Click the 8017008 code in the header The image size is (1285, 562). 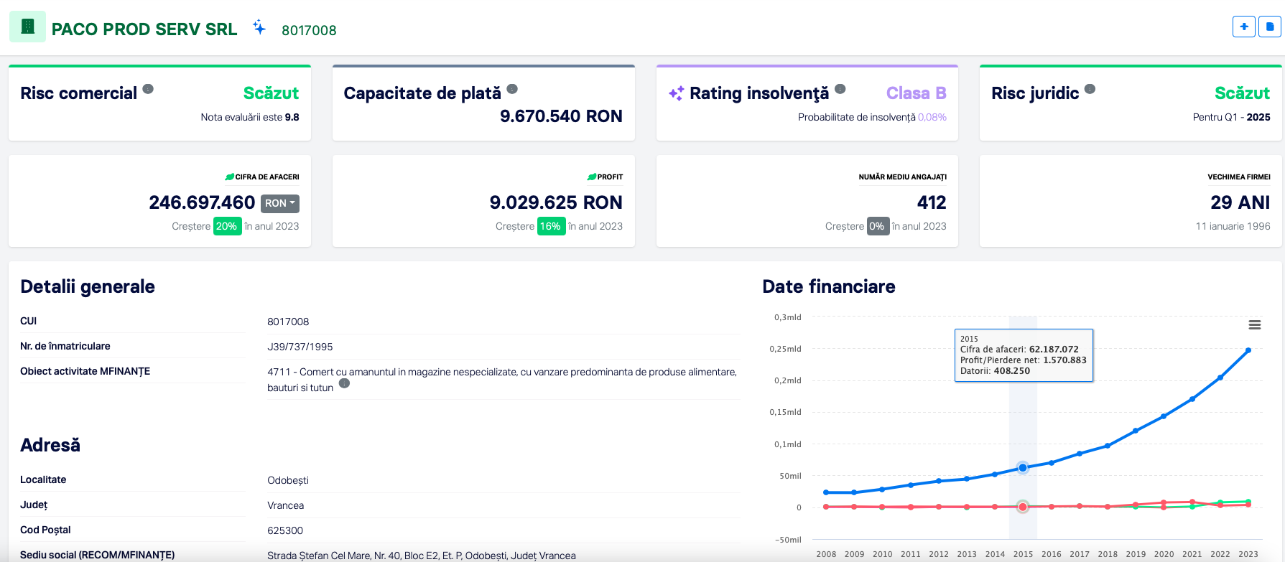(309, 30)
